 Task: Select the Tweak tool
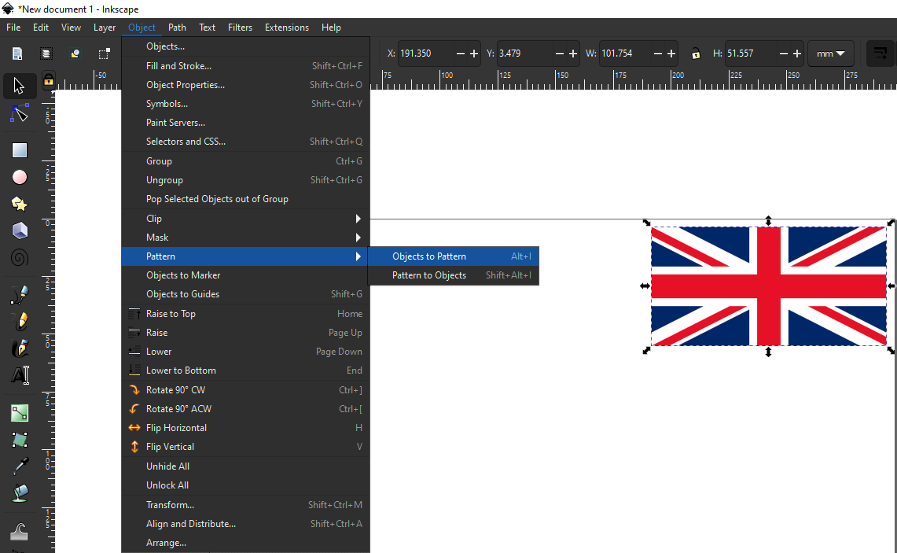tap(20, 531)
